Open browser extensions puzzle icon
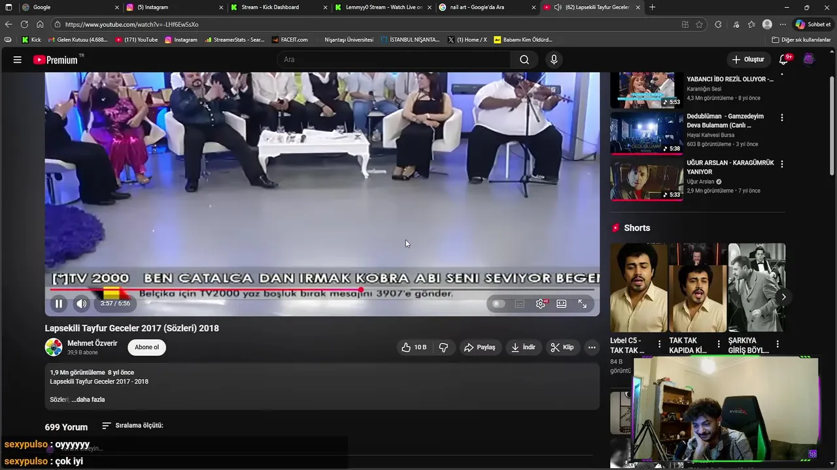The height and width of the screenshot is (470, 837). (718, 24)
